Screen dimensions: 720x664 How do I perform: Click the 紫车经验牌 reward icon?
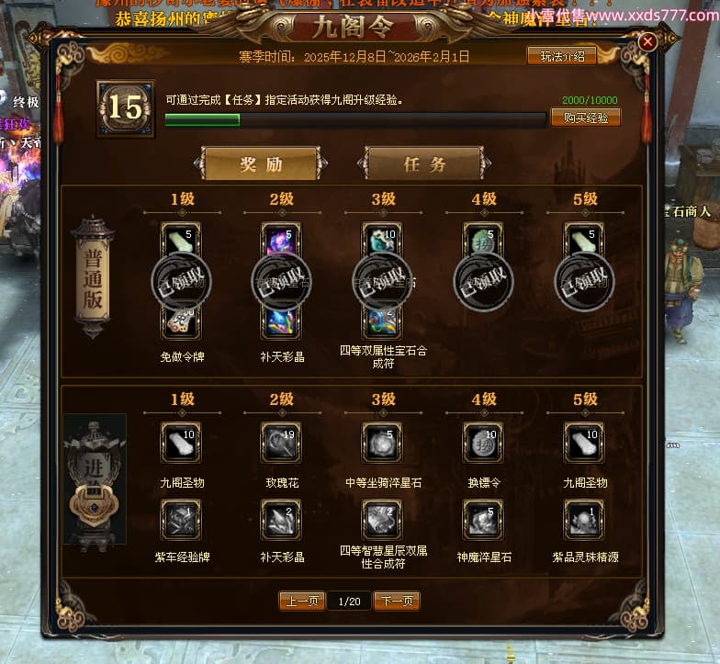click(180, 520)
